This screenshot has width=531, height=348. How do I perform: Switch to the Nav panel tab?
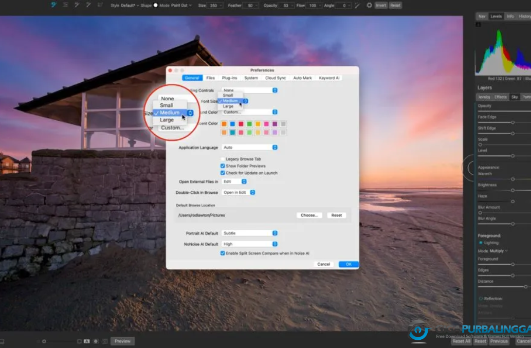pyautogui.click(x=482, y=16)
